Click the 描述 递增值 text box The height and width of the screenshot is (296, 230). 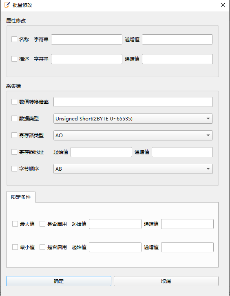point(177,59)
